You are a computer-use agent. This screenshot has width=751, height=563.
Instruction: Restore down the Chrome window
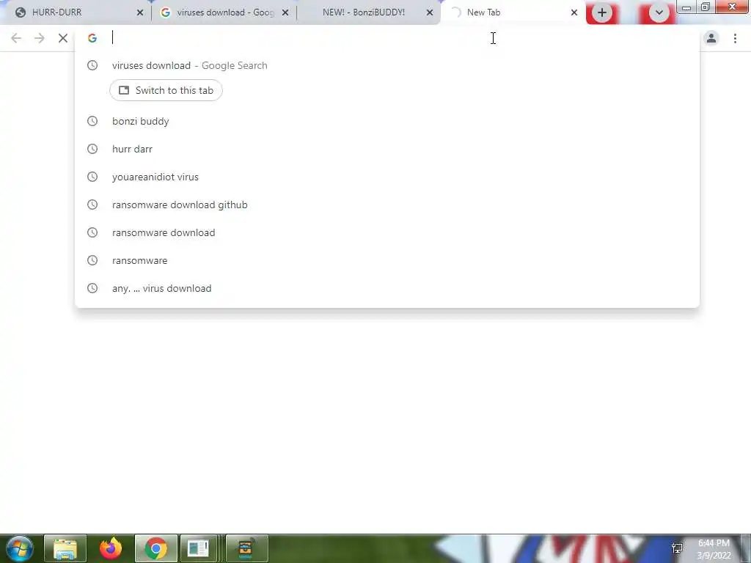(706, 7)
